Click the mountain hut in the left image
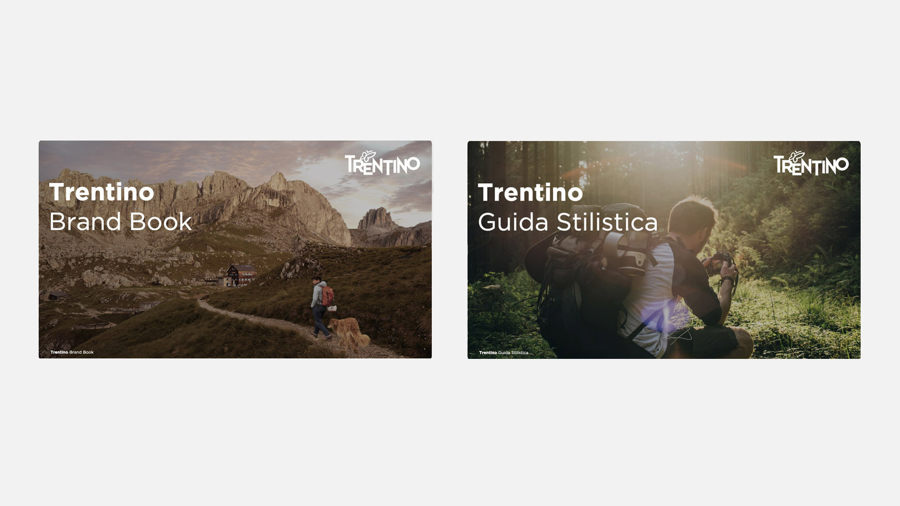This screenshot has height=506, width=900. click(240, 275)
